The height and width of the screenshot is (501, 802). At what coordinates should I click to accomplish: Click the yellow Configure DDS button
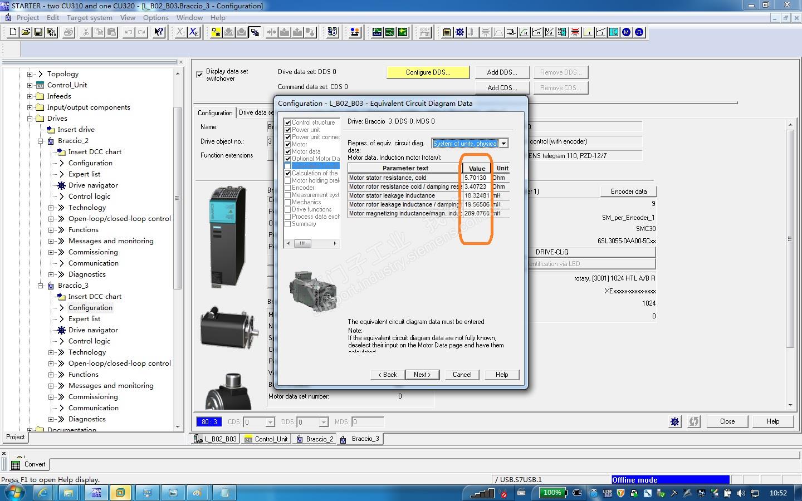pyautogui.click(x=428, y=72)
